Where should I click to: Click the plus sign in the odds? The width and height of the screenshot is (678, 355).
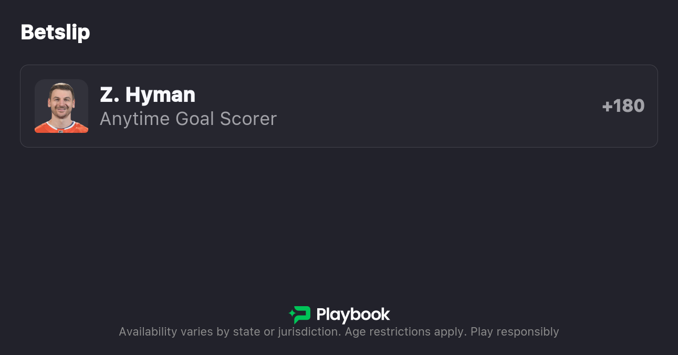[607, 107]
